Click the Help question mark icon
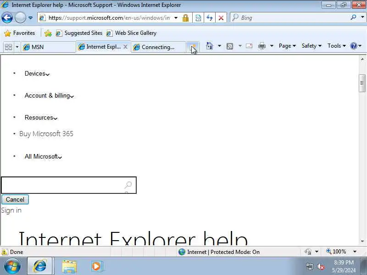Image resolution: width=367 pixels, height=275 pixels. point(353,46)
